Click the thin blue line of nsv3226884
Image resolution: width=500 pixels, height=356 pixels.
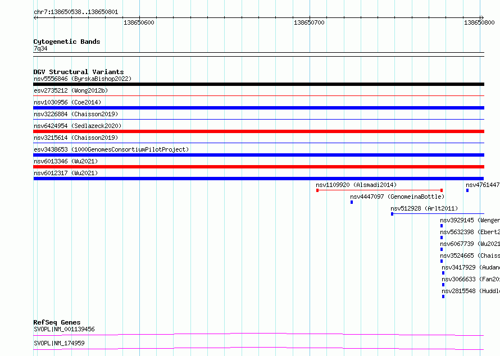(x=258, y=119)
